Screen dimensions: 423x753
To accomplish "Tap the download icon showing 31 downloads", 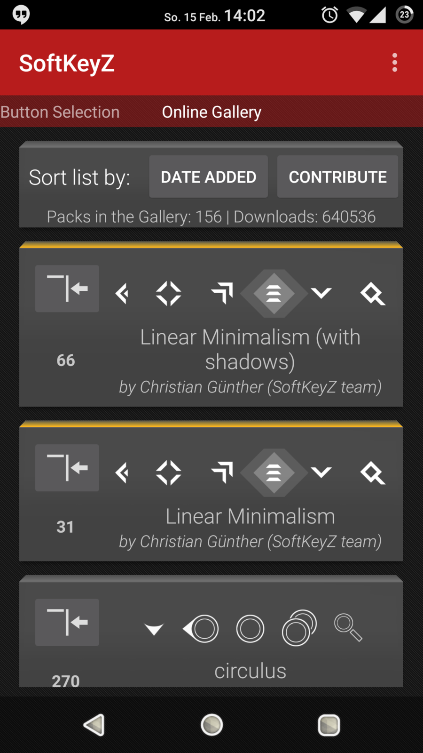I will tap(67, 468).
